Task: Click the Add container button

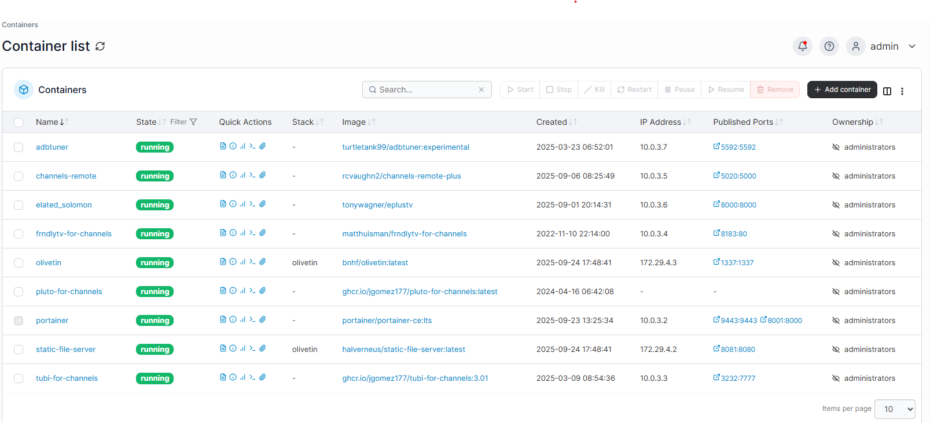Action: point(841,90)
